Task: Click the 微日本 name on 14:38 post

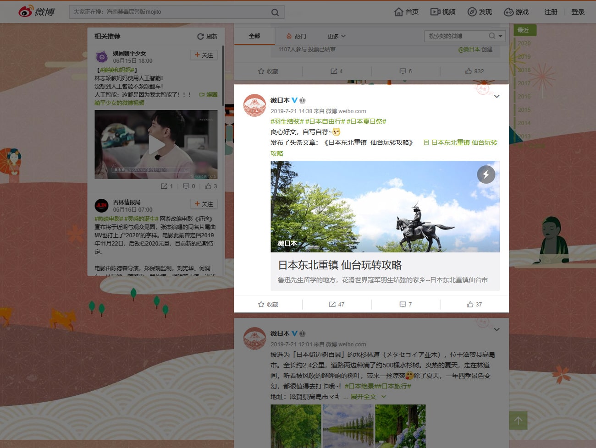Action: [x=280, y=100]
